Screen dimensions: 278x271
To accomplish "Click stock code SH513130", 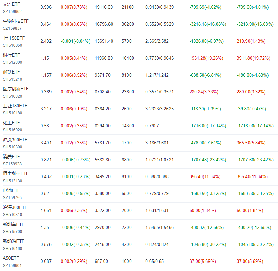I will coord(13,181).
